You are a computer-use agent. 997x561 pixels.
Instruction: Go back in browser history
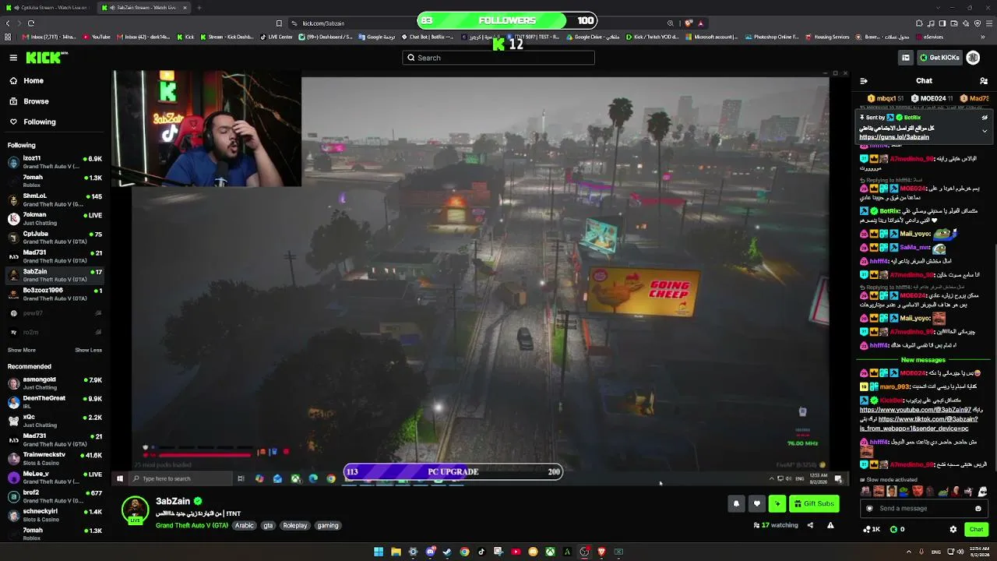pos(8,23)
